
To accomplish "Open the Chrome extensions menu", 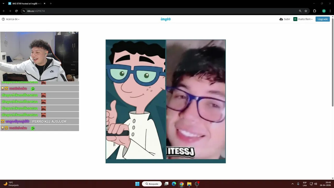I will pyautogui.click(x=314, y=11).
